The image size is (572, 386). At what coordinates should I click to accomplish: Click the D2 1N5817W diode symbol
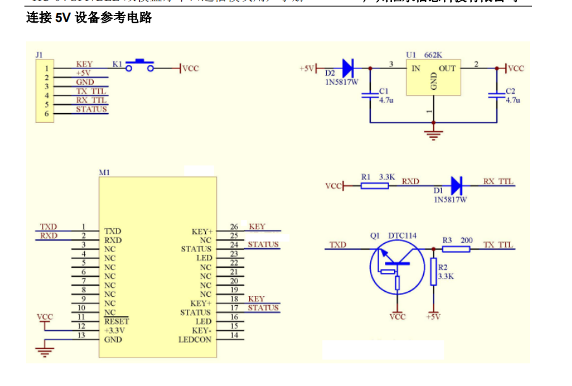coord(348,68)
